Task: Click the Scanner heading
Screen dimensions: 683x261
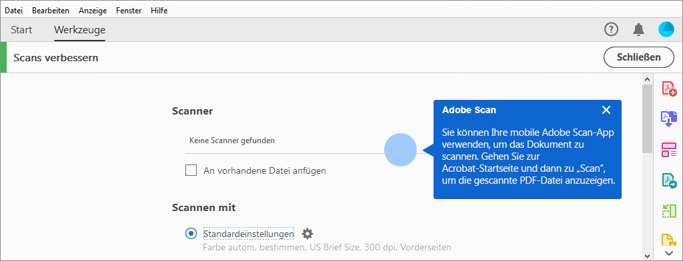Action: click(x=193, y=111)
